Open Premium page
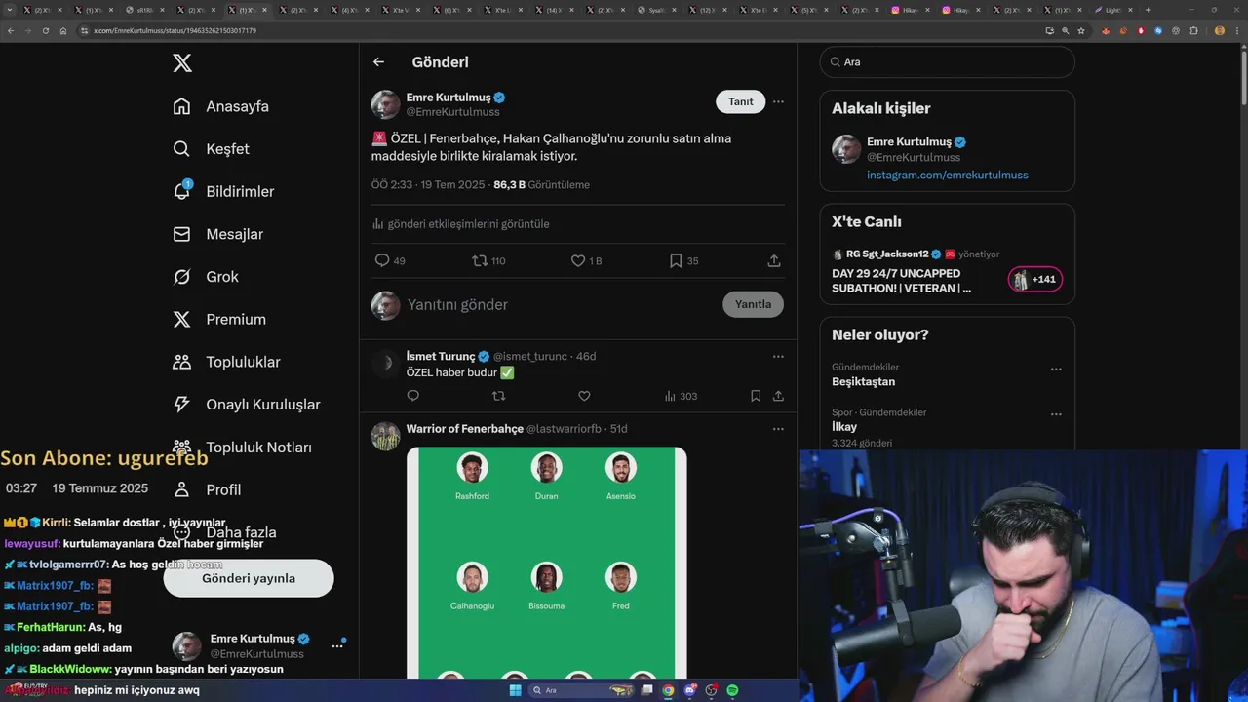 (x=219, y=319)
